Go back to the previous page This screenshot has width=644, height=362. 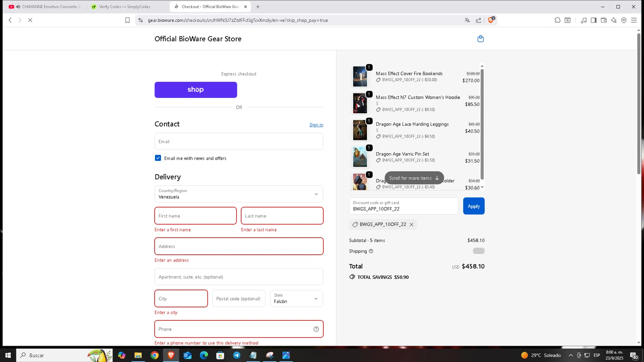pyautogui.click(x=10, y=20)
